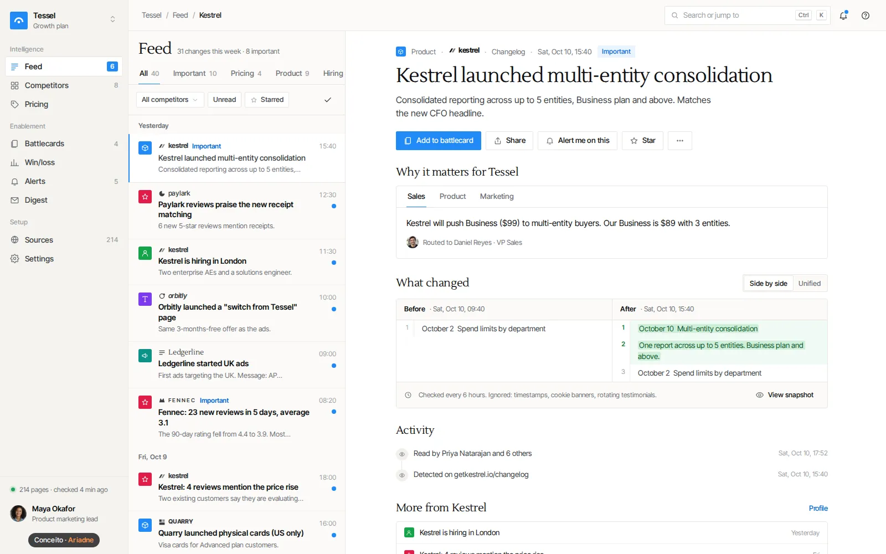
Task: Select the Important feed tab
Action: (194, 73)
